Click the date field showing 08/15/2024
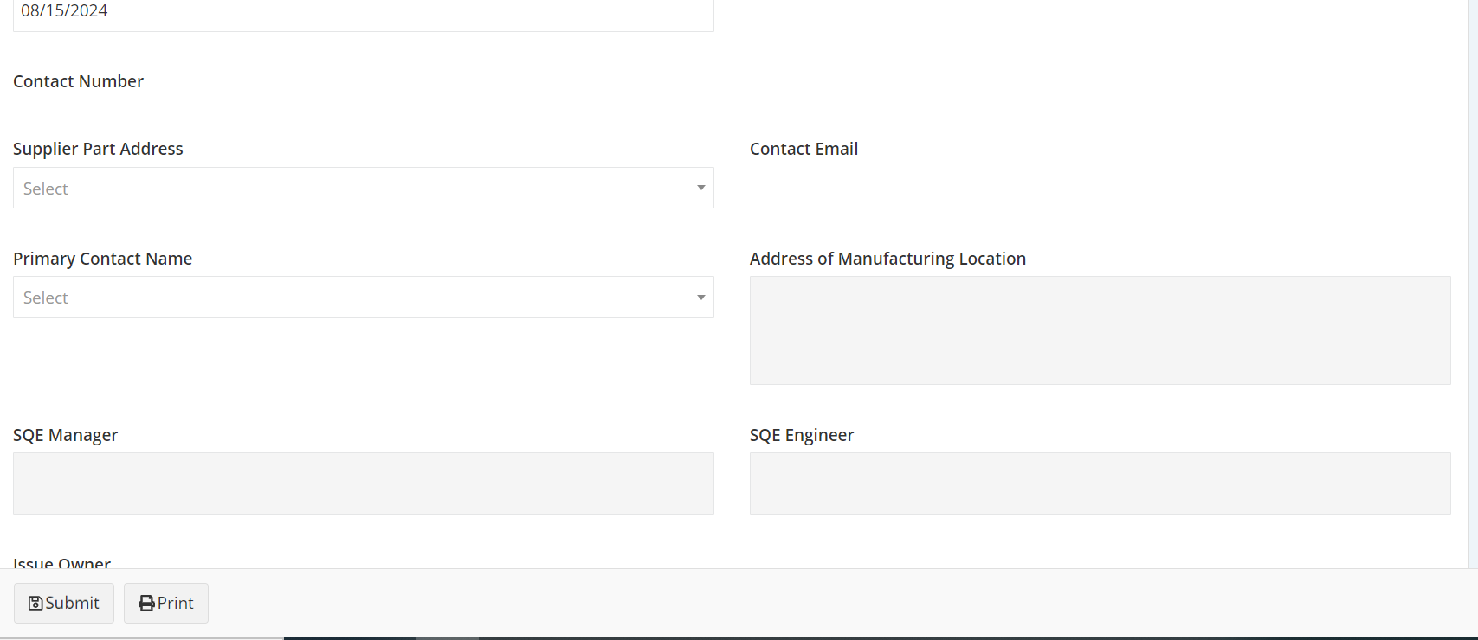 (364, 14)
